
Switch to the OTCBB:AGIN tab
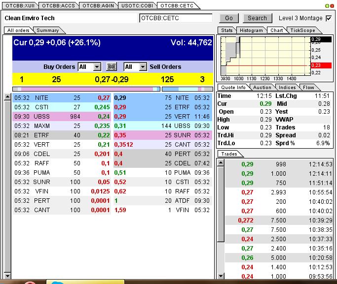[x=97, y=6]
